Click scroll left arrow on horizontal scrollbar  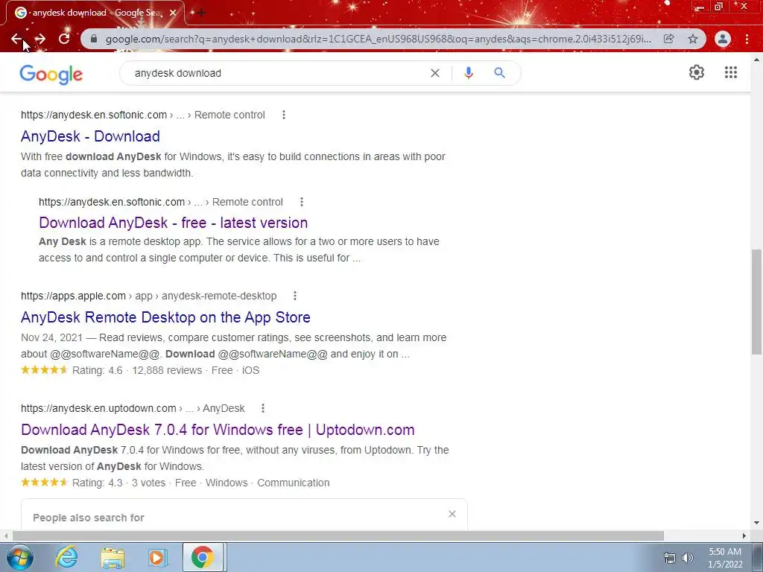5,536
